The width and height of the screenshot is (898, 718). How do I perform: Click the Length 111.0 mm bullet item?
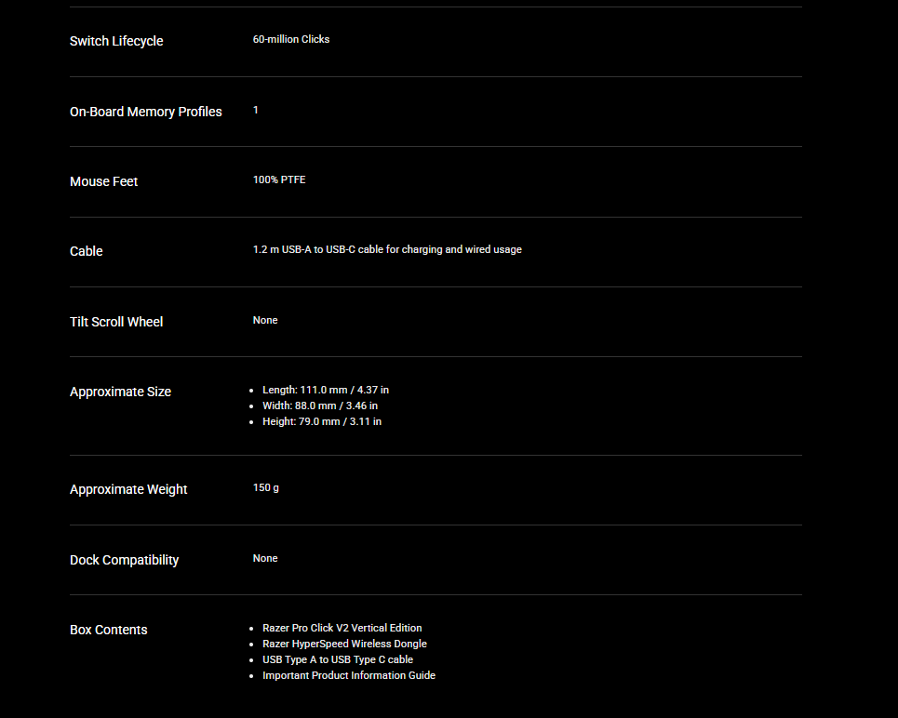326,390
